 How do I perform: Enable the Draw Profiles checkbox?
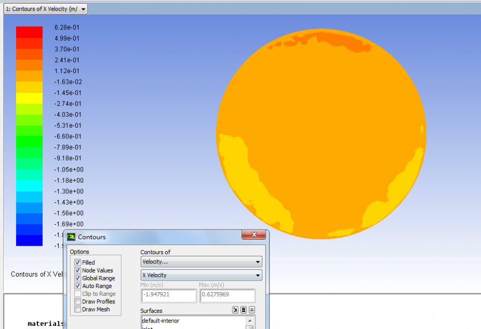point(77,301)
